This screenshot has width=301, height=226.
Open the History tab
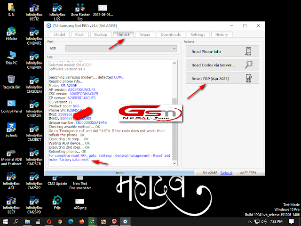click(222, 34)
